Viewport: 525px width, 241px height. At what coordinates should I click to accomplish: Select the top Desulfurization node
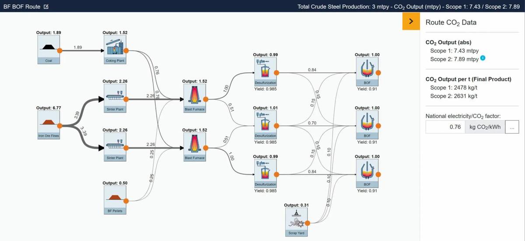tap(266, 72)
